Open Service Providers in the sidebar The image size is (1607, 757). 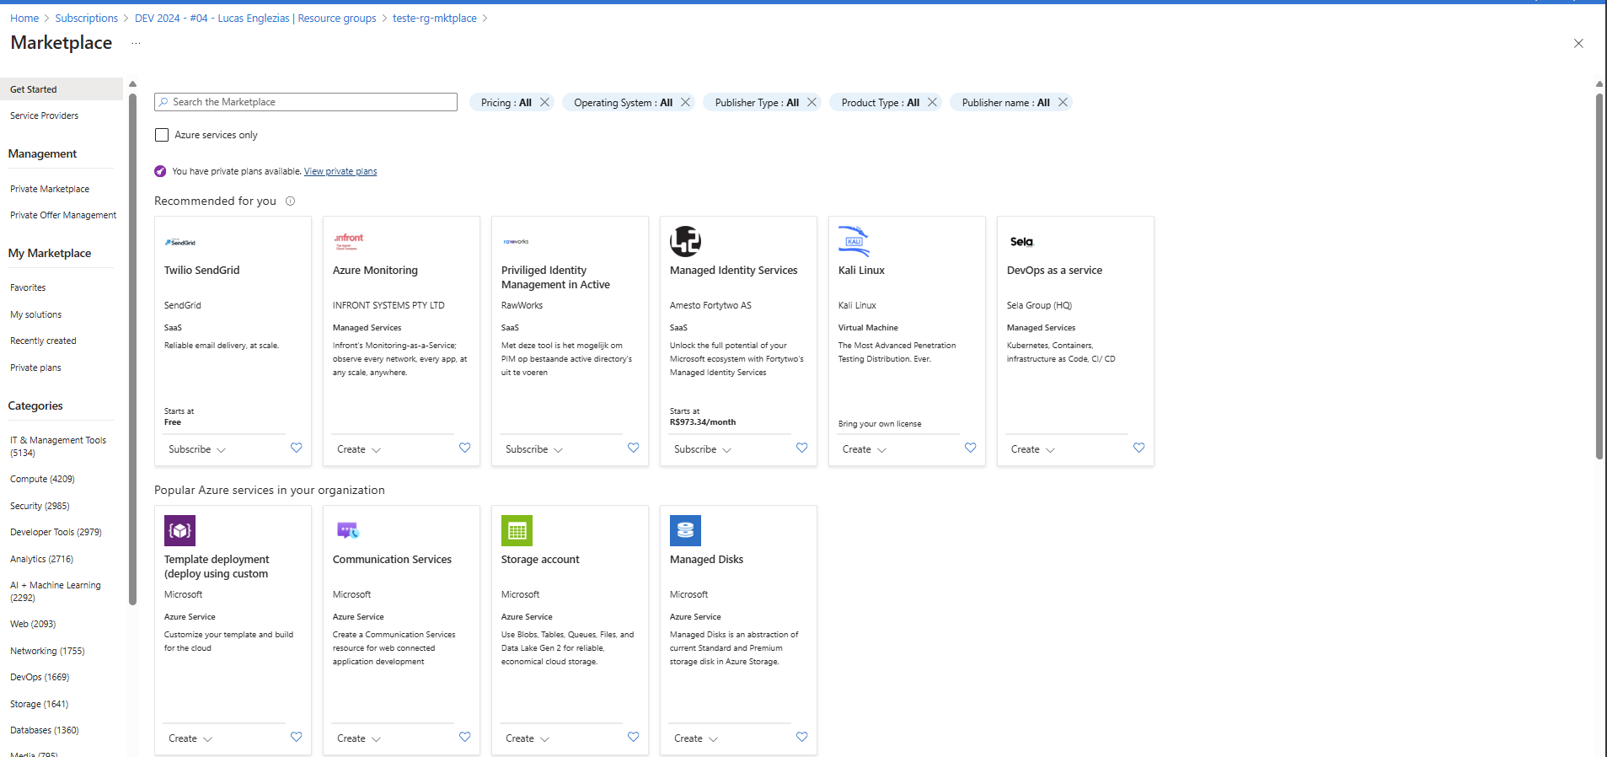coord(44,115)
